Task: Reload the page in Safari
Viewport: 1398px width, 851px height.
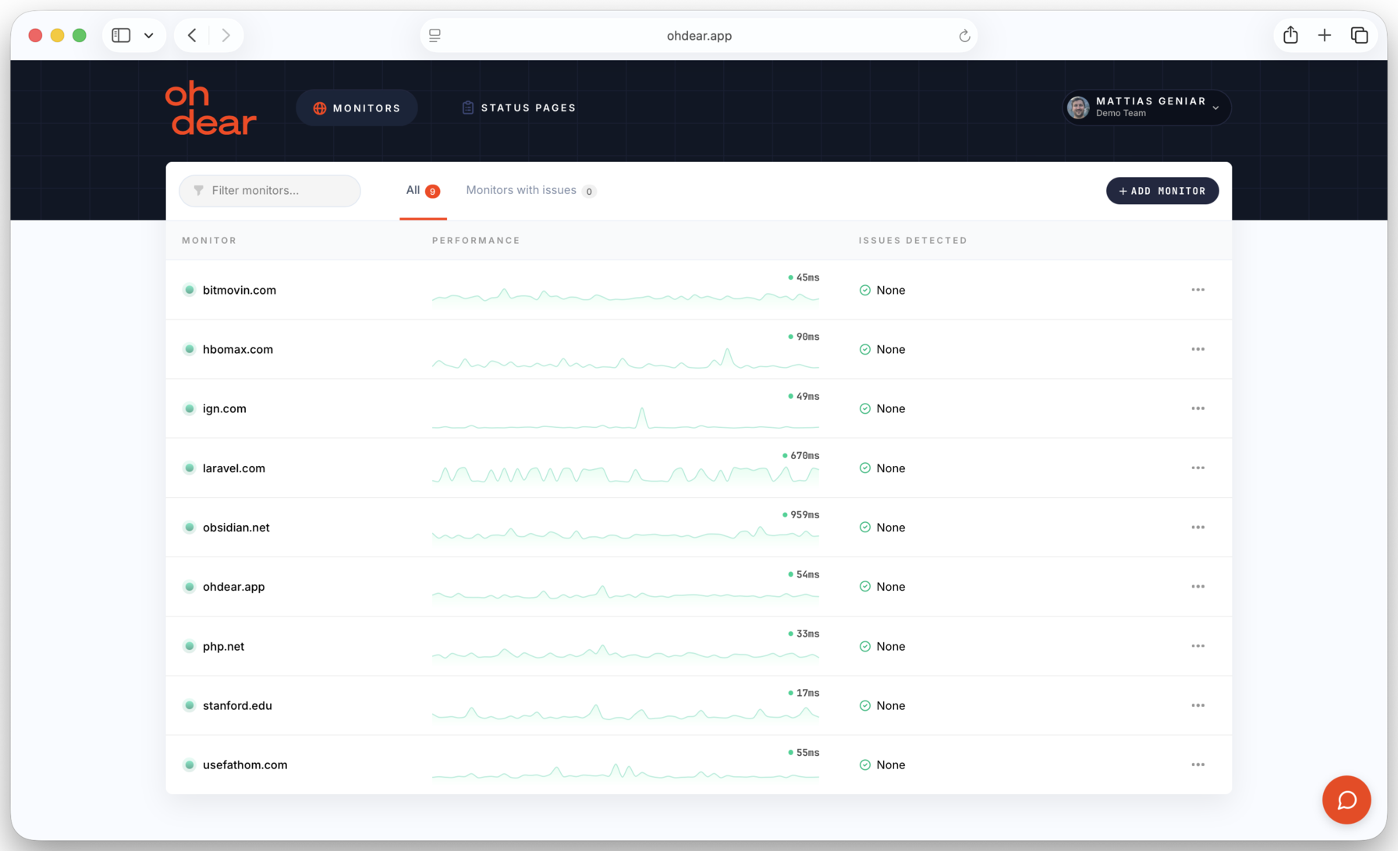Action: coord(964,36)
